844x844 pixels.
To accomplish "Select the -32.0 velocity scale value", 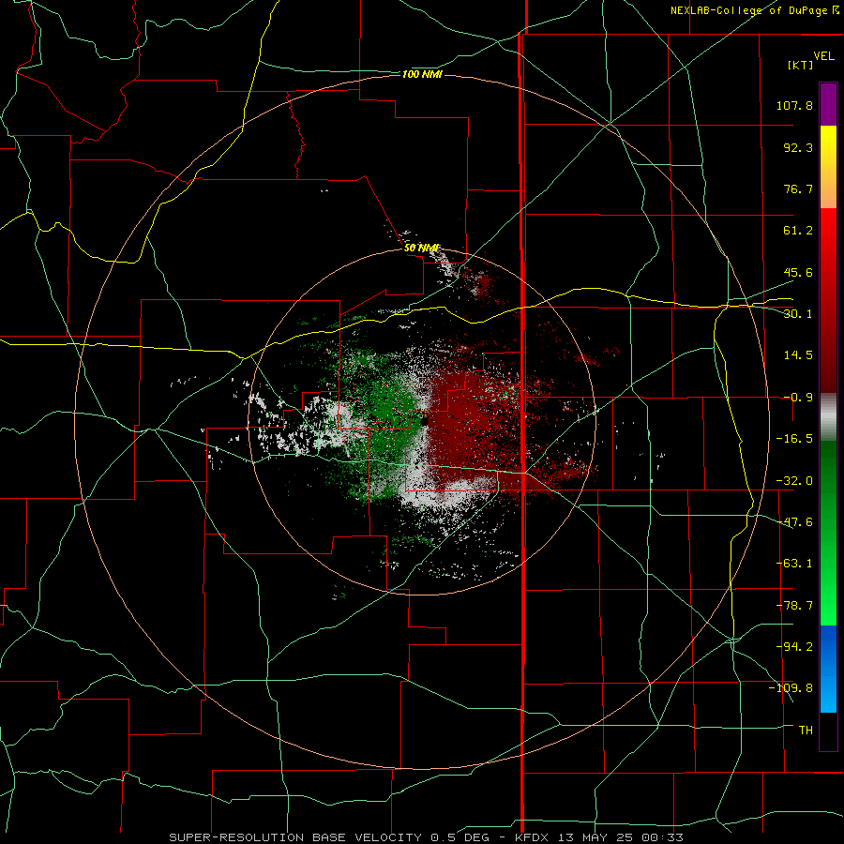I will coord(794,481).
